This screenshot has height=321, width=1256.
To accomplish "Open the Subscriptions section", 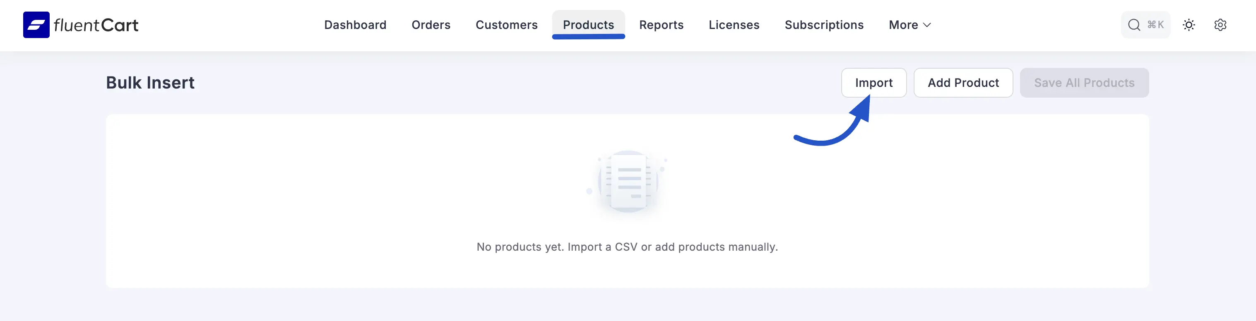I will click(824, 25).
